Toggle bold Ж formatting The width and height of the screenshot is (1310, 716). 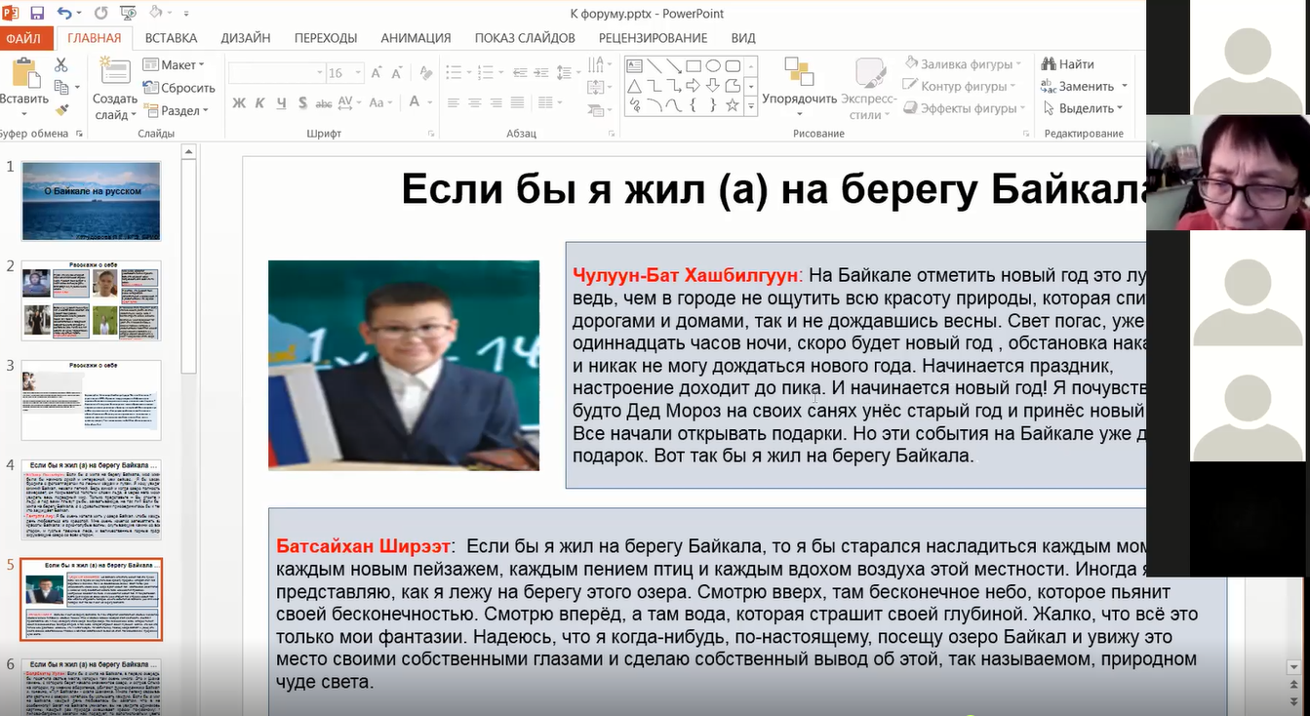(238, 102)
